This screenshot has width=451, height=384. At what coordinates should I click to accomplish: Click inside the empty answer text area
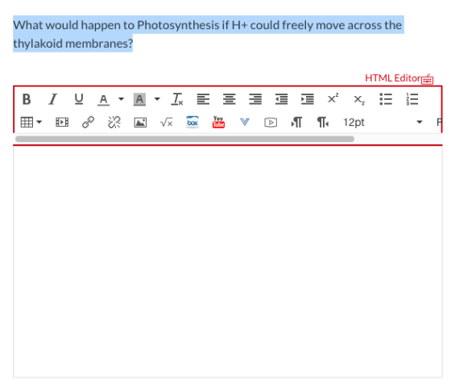click(227, 261)
